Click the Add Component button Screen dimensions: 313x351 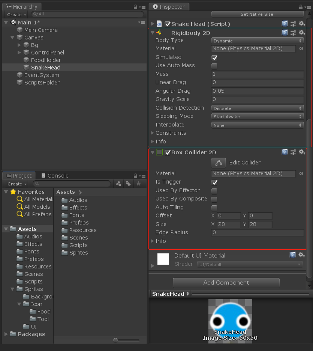click(x=226, y=283)
